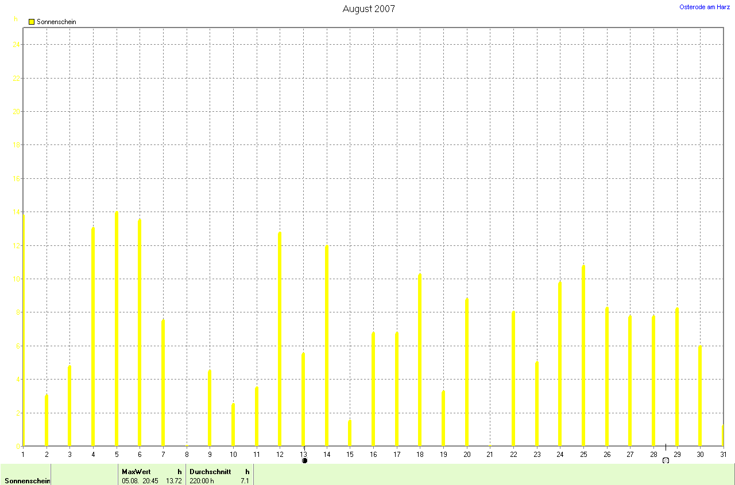The height and width of the screenshot is (485, 735).
Task: Select the short bar on day 15
Action: (x=350, y=433)
